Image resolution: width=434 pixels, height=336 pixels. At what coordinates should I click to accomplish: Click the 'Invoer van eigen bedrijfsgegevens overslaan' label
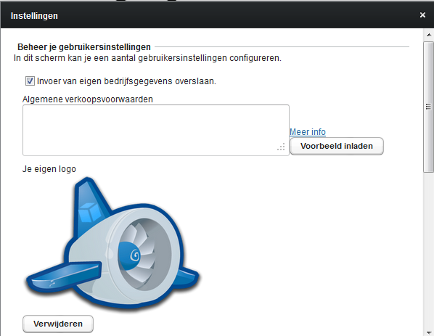[126, 81]
